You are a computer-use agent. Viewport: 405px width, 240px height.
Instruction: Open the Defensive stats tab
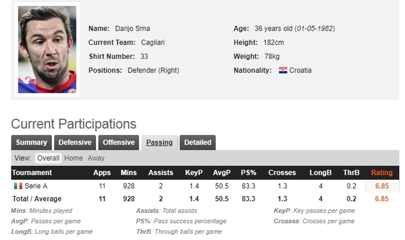75,142
